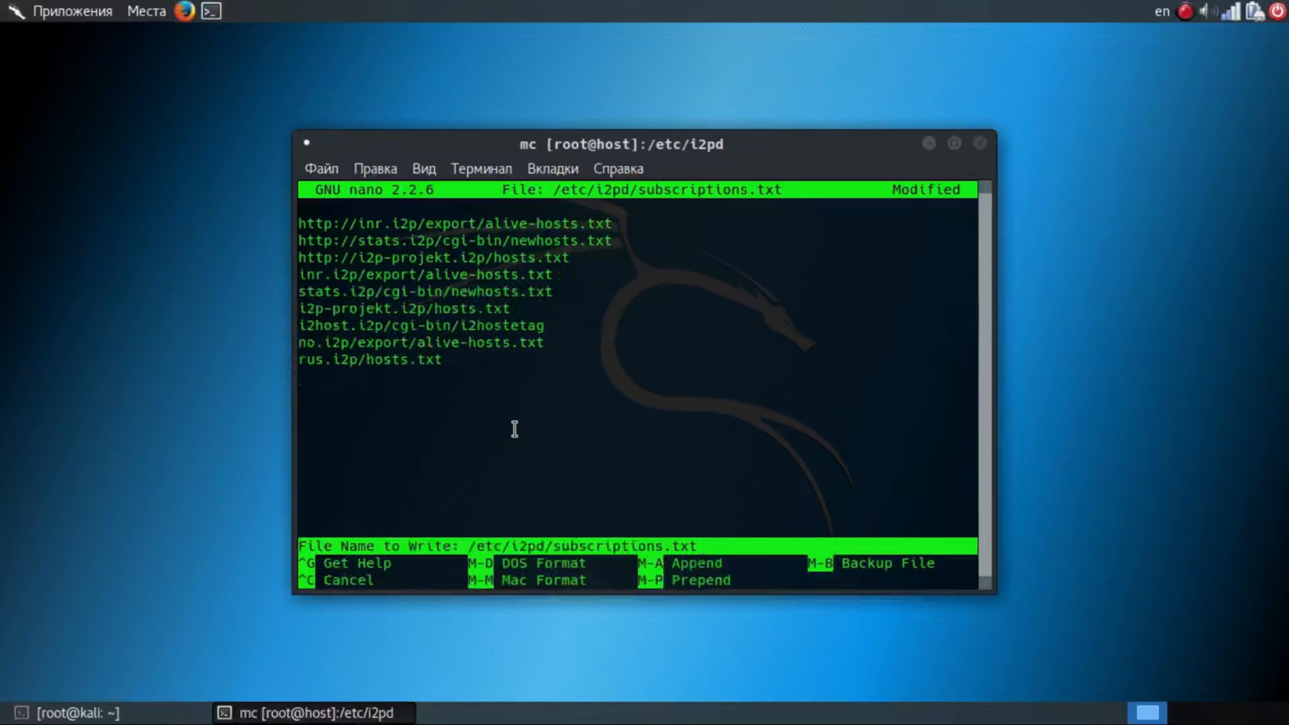This screenshot has height=725, width=1289.
Task: Maximize the mc terminal window
Action: pyautogui.click(x=955, y=143)
